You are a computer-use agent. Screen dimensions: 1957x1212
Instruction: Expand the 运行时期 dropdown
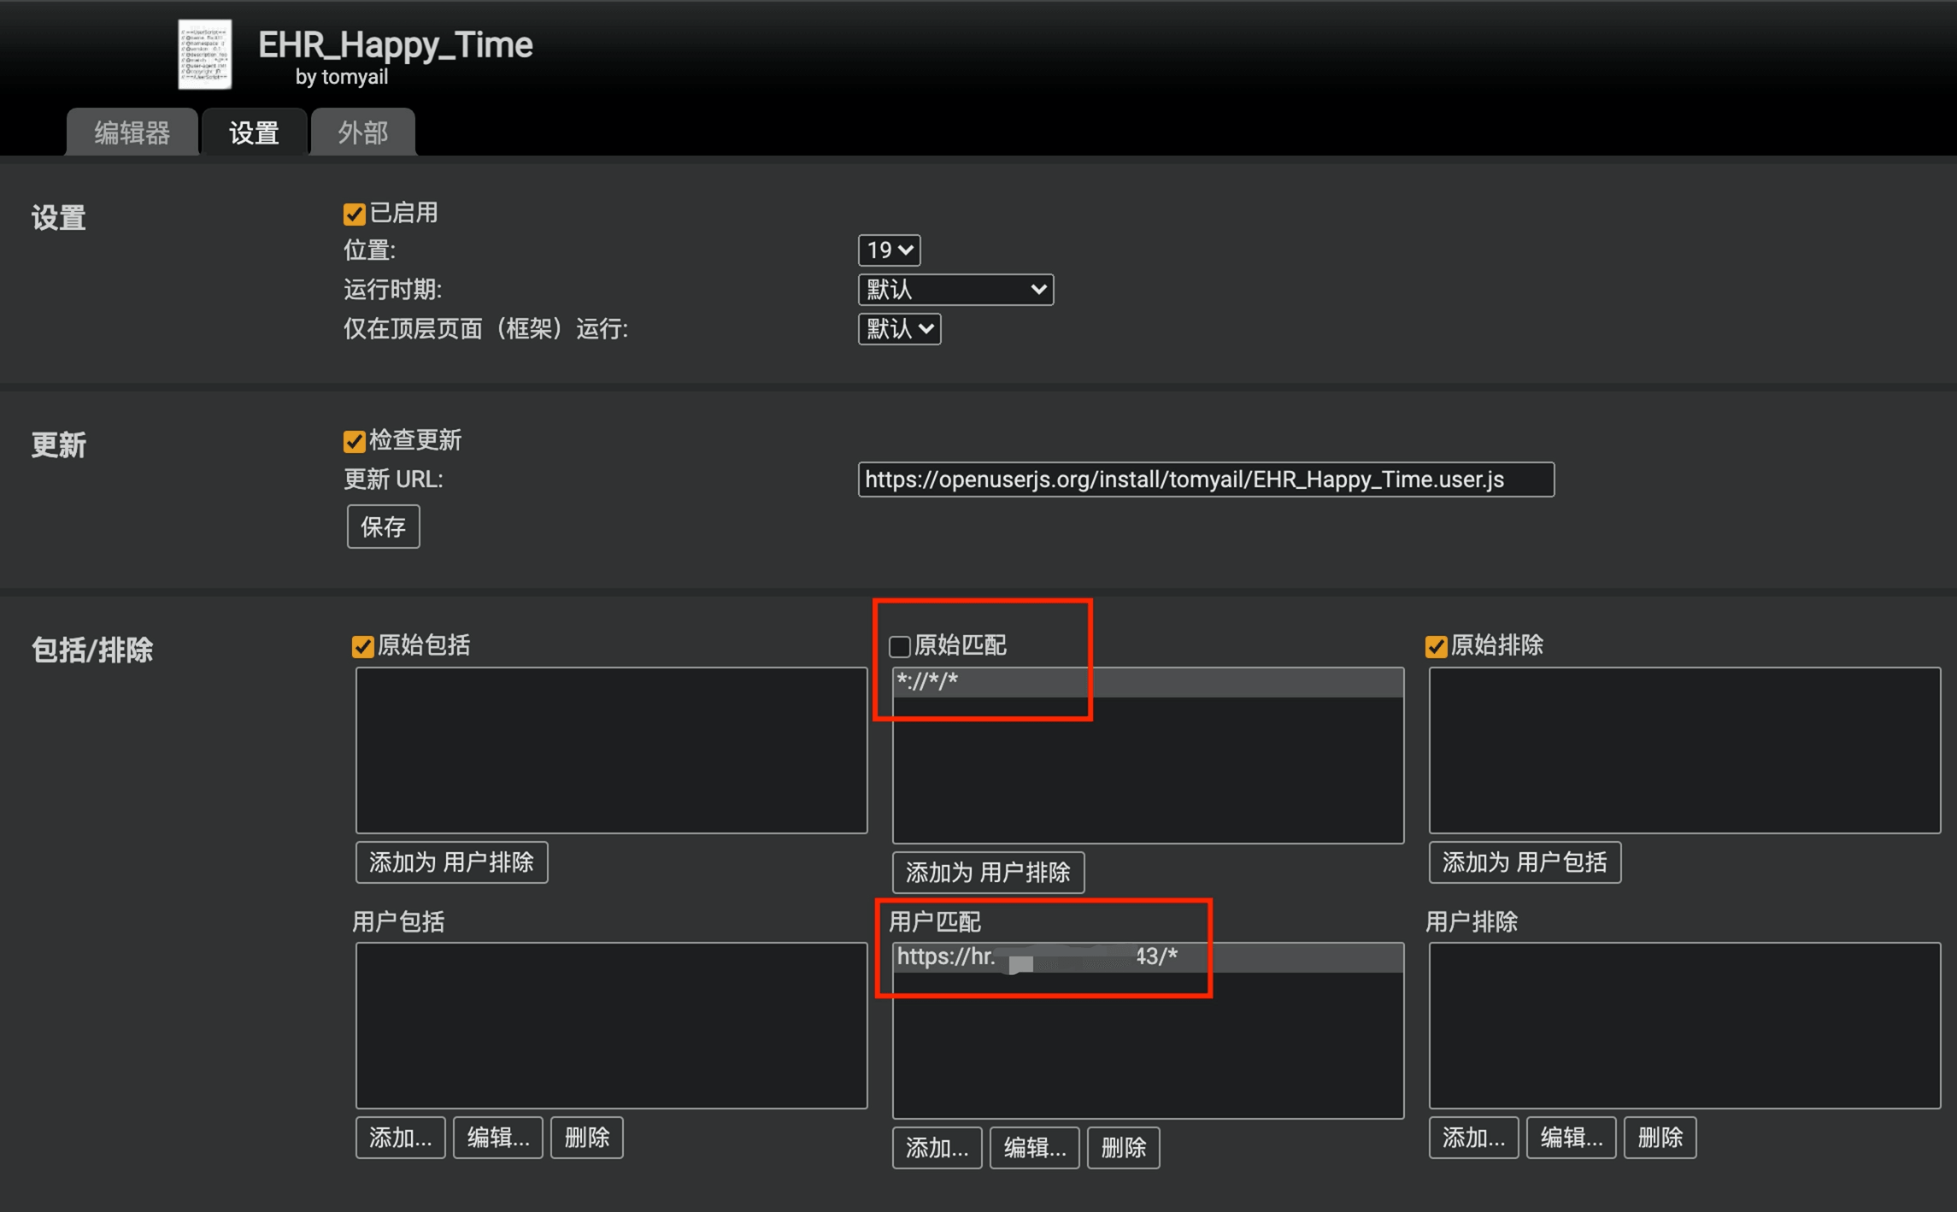[x=955, y=290]
